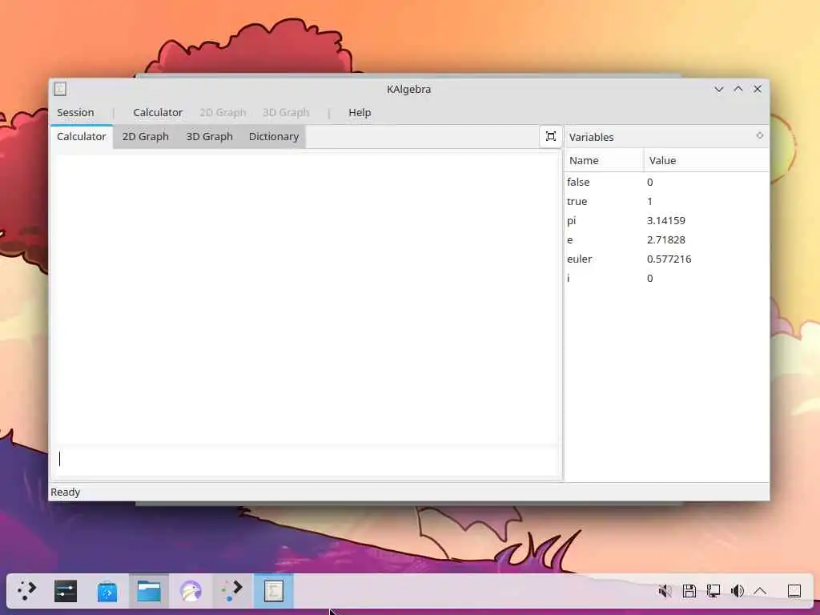Open the KDE application launcher

pyautogui.click(x=26, y=591)
